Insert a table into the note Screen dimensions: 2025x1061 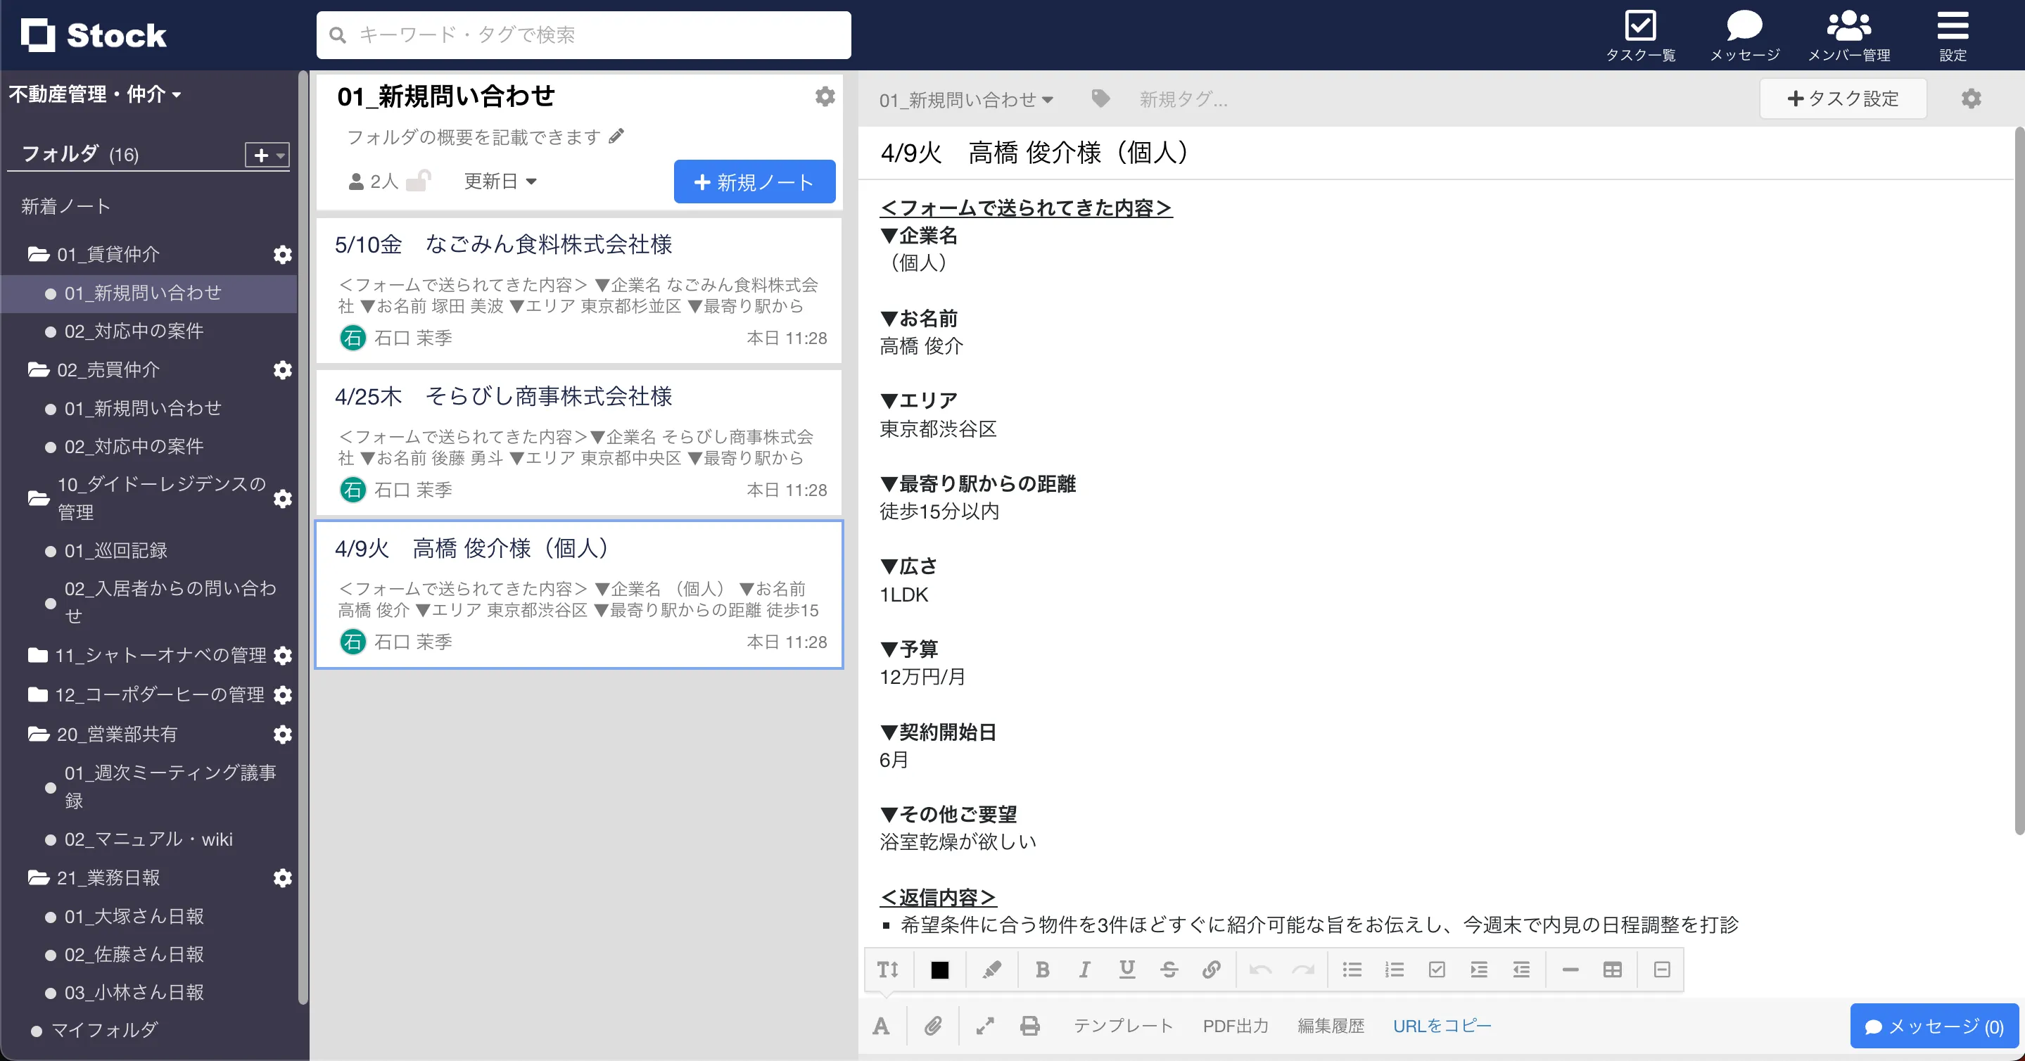(1612, 969)
